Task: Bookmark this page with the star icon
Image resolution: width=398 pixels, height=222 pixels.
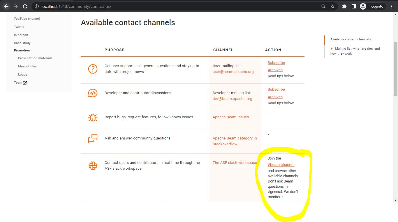Action: pyautogui.click(x=333, y=6)
